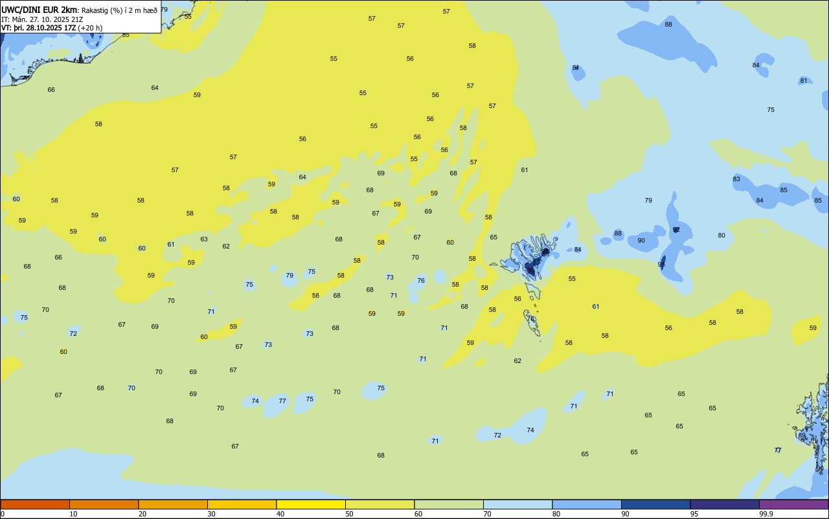This screenshot has width=829, height=519.
Task: Click the 'IT: Mán. 27. 10. 2025 21Z' line
Action: tap(41, 19)
